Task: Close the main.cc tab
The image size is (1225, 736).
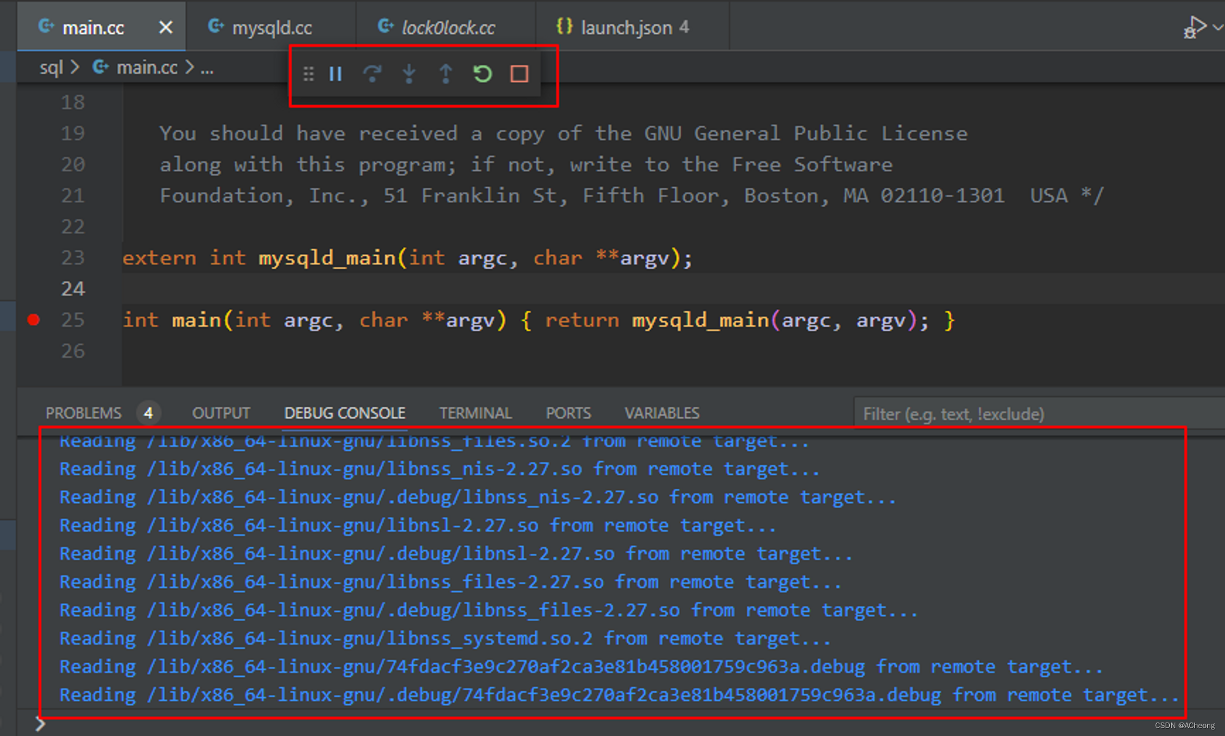Action: click(165, 28)
